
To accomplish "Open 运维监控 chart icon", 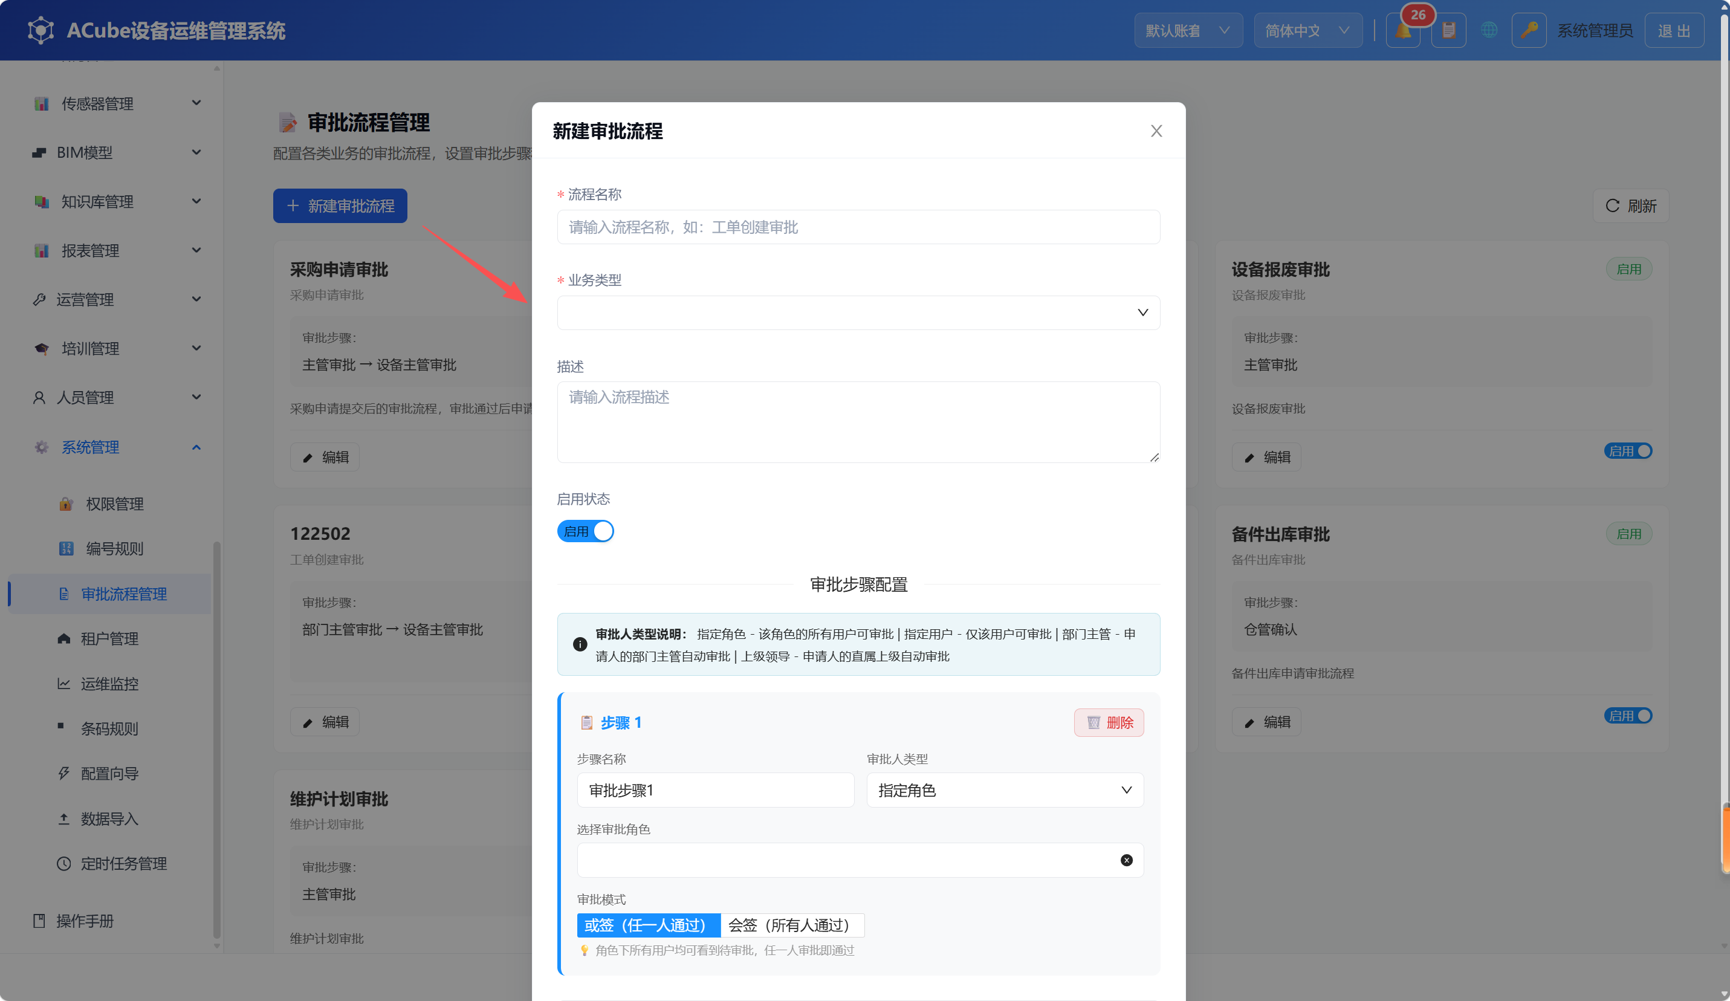I will pyautogui.click(x=64, y=684).
